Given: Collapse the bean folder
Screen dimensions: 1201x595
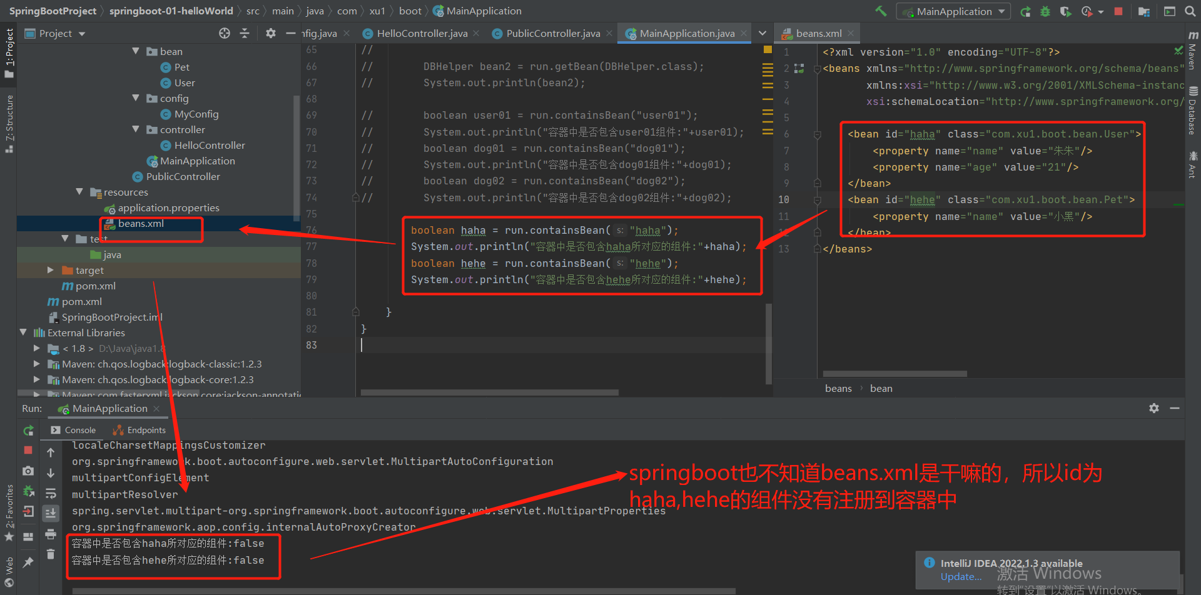Looking at the screenshot, I should [136, 51].
